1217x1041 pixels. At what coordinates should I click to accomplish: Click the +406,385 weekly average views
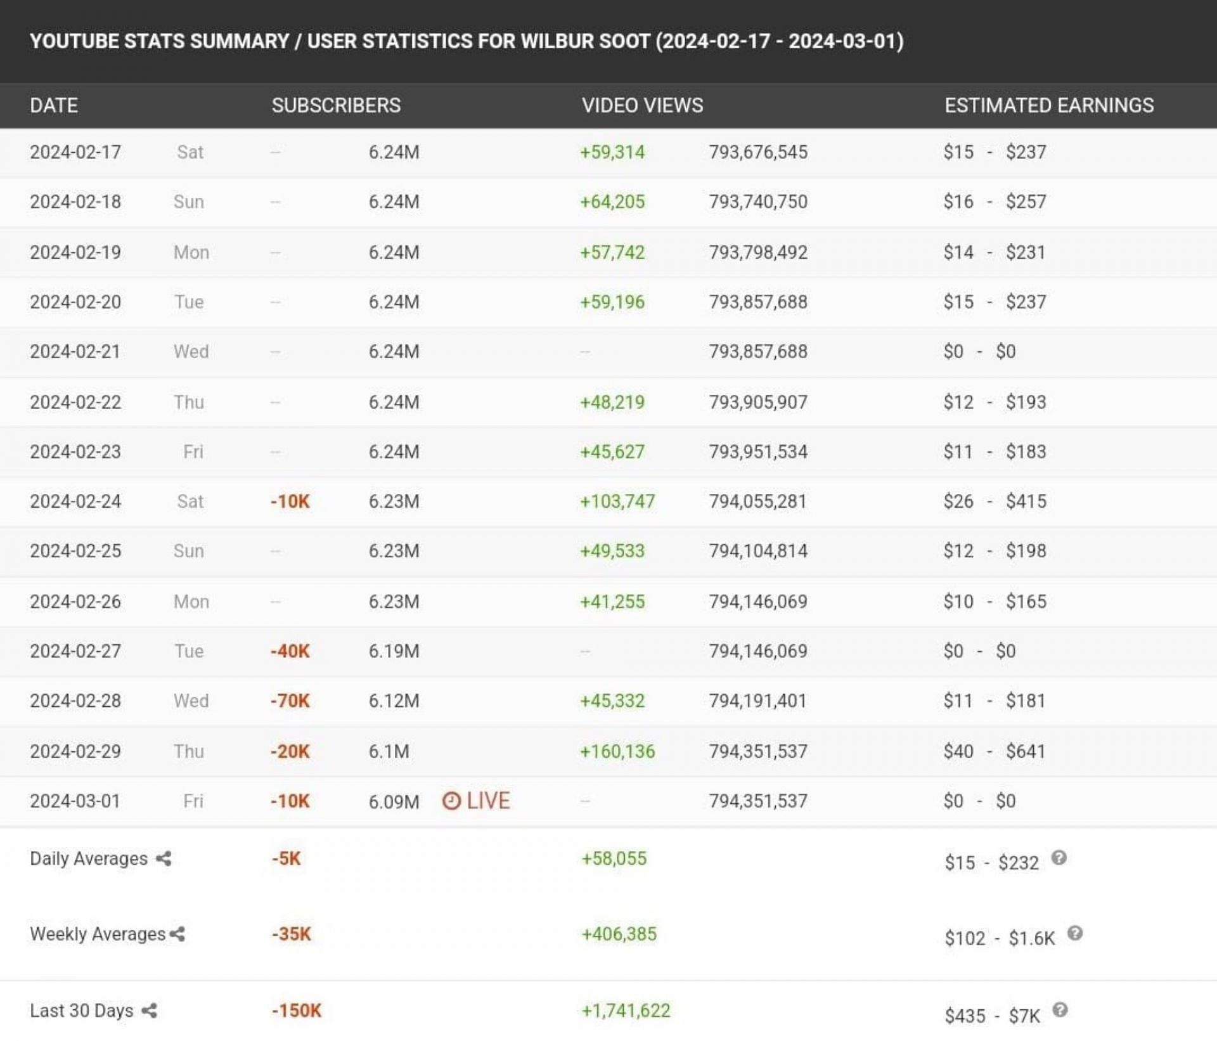coord(619,934)
